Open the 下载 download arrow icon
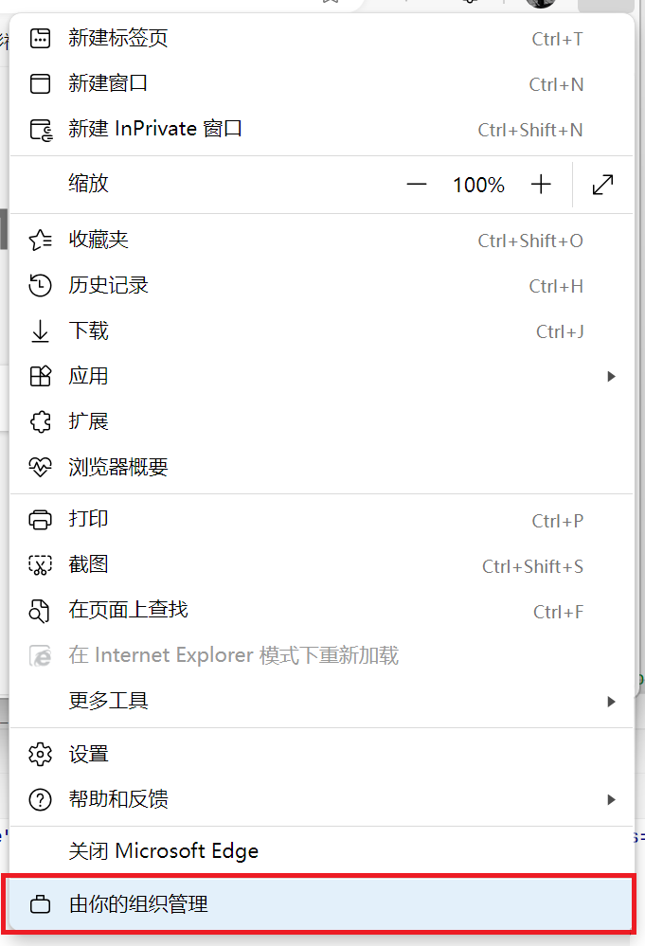This screenshot has width=645, height=946. tap(40, 330)
